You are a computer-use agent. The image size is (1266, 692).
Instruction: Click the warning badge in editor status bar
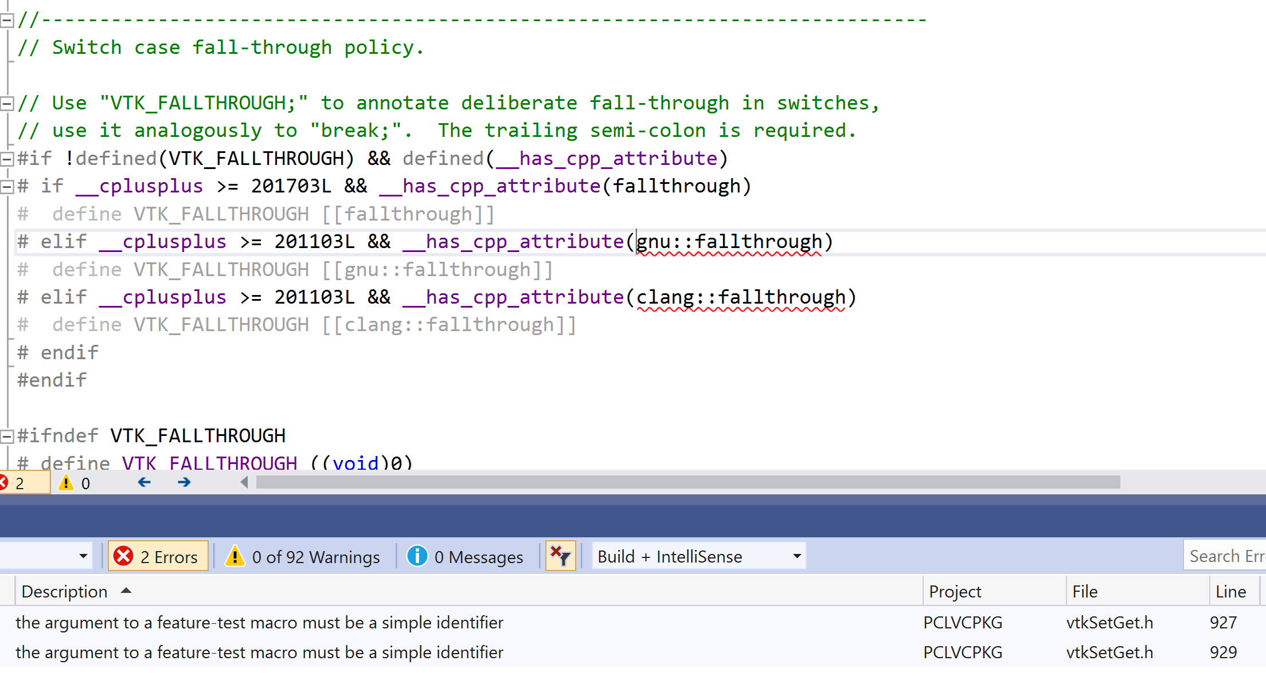pos(73,483)
